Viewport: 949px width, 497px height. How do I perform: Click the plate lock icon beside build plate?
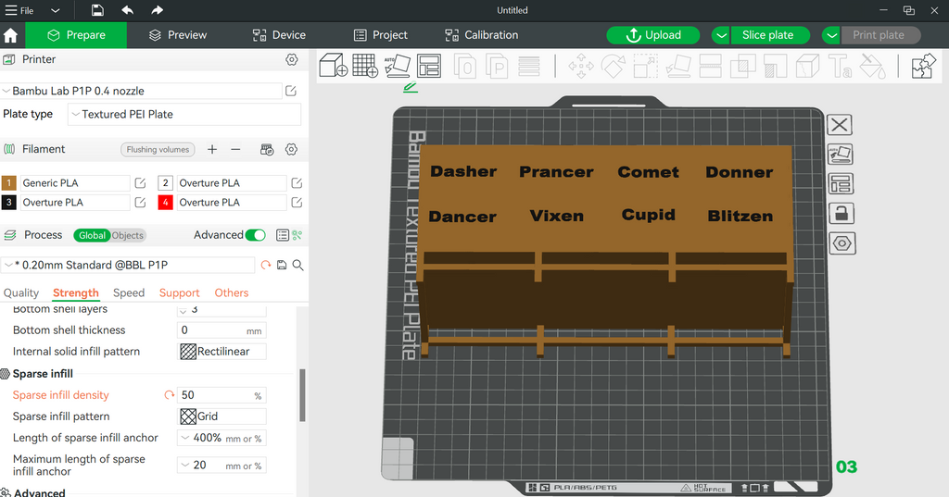tap(841, 214)
